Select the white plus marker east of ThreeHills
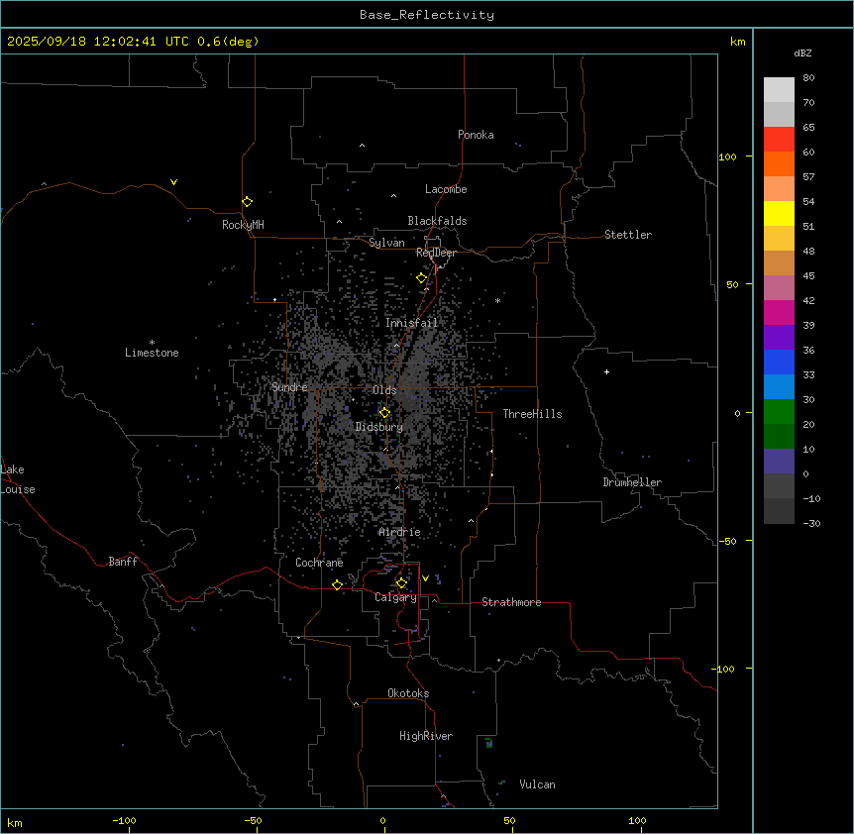This screenshot has height=834, width=854. pos(607,372)
